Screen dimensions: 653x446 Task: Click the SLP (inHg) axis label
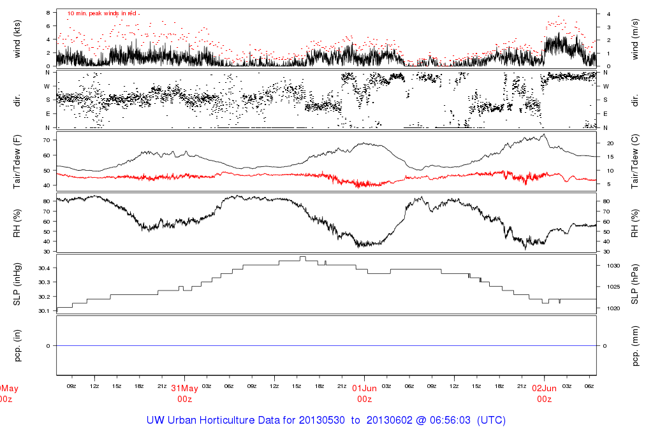tap(17, 284)
